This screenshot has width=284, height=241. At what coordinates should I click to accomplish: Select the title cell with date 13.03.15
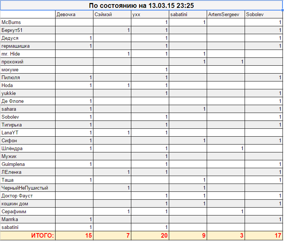tap(141, 5)
